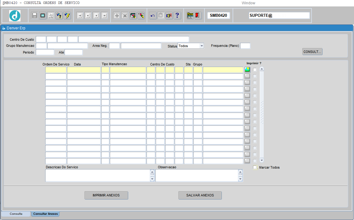Click the SALVAR ANEXOS button
This screenshot has height=220, width=354.
pyautogui.click(x=200, y=196)
